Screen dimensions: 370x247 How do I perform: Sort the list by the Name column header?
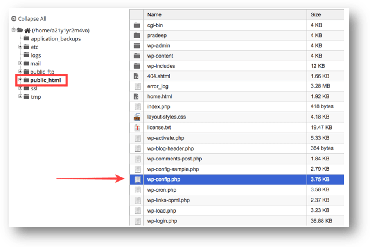225,14
